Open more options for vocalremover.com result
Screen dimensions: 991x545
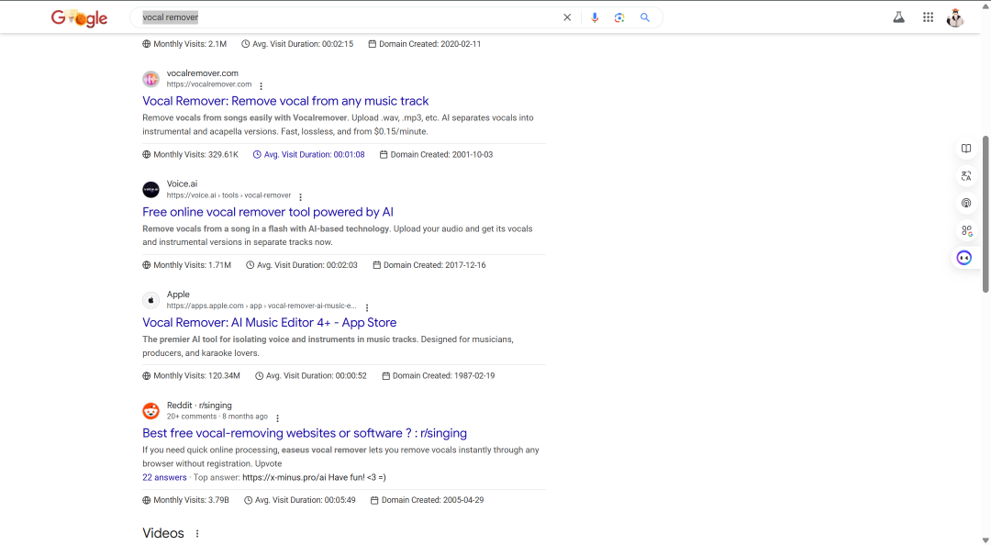pyautogui.click(x=261, y=86)
